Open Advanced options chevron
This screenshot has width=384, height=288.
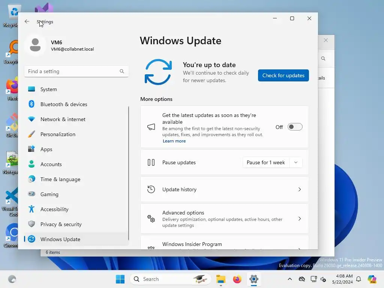tap(300, 219)
